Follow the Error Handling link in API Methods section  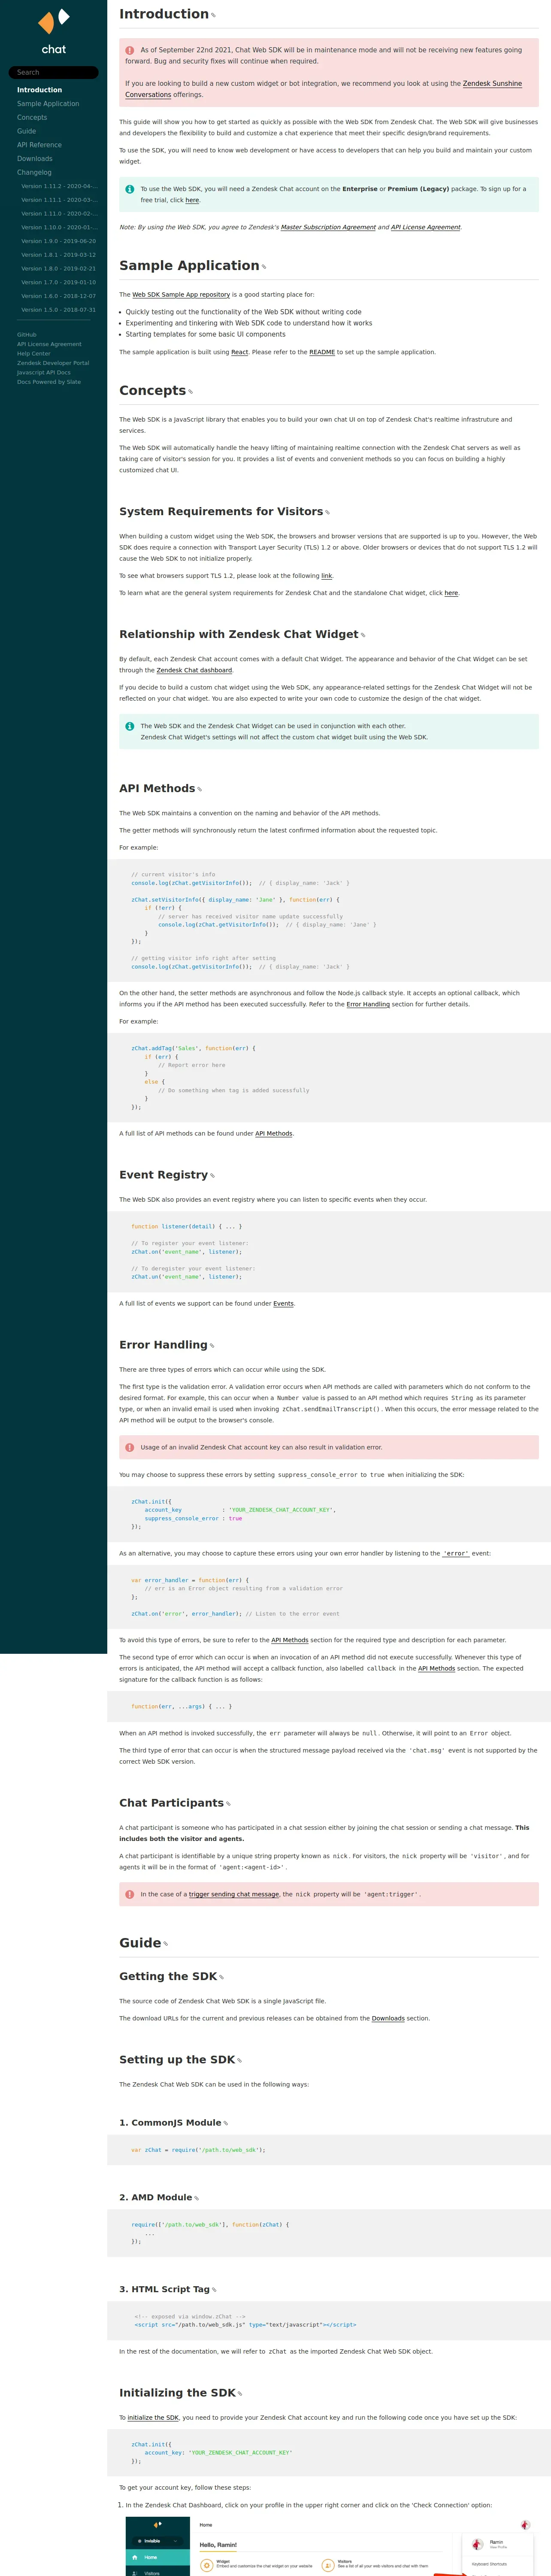(368, 1004)
